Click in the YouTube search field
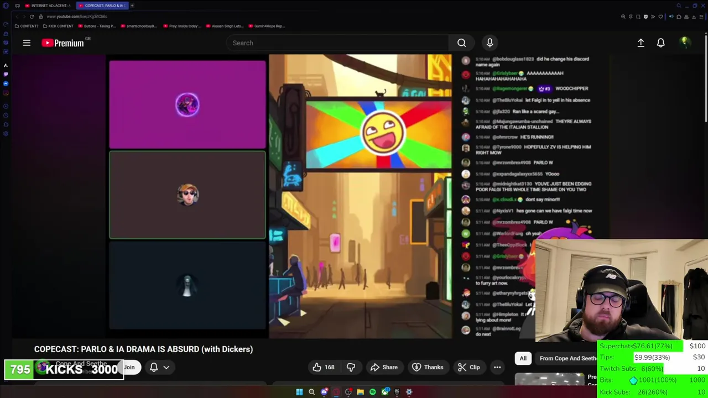This screenshot has height=398, width=708. (x=337, y=43)
